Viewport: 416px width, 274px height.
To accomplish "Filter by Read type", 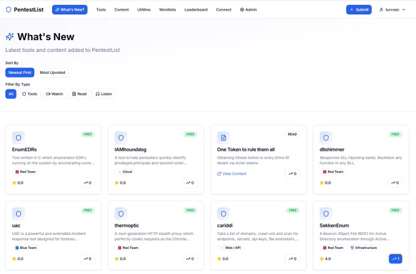I will [79, 94].
